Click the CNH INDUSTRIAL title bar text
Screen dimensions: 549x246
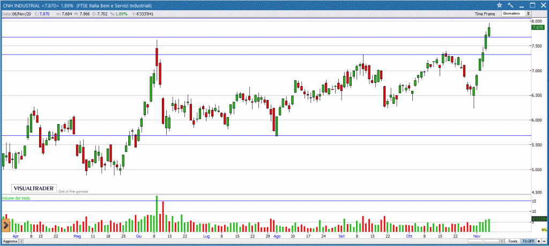pos(21,5)
